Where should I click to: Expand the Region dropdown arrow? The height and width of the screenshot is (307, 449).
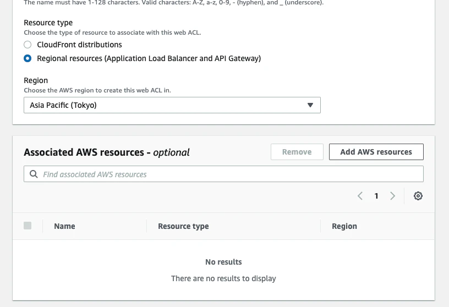point(310,105)
